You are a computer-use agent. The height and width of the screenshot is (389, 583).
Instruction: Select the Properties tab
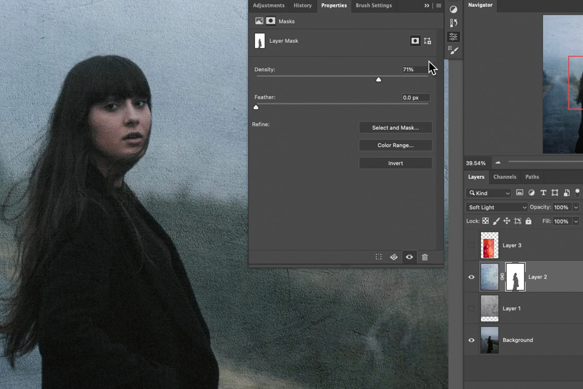(334, 5)
